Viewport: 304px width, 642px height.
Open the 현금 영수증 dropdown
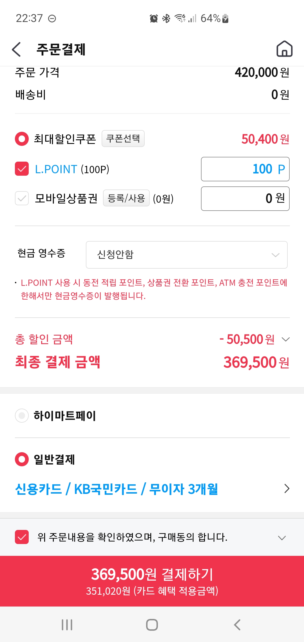click(x=186, y=255)
